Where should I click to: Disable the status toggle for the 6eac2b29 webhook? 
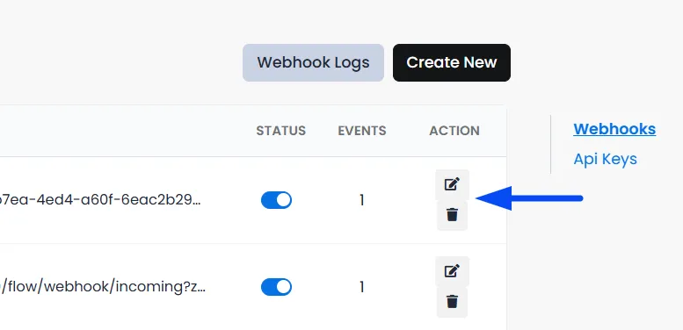276,200
